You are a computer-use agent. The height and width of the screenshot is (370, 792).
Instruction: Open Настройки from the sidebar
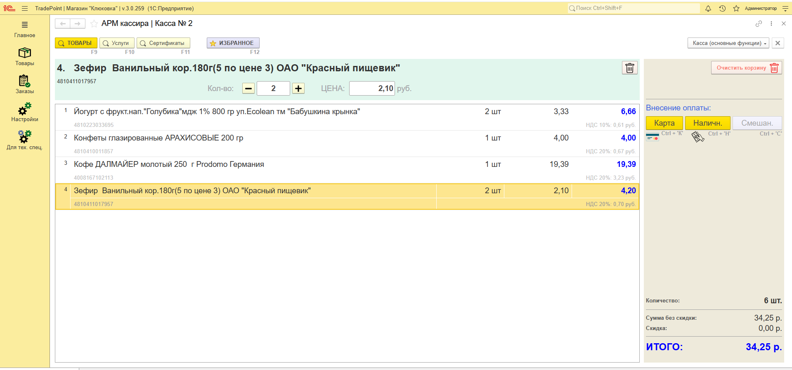coord(25,112)
